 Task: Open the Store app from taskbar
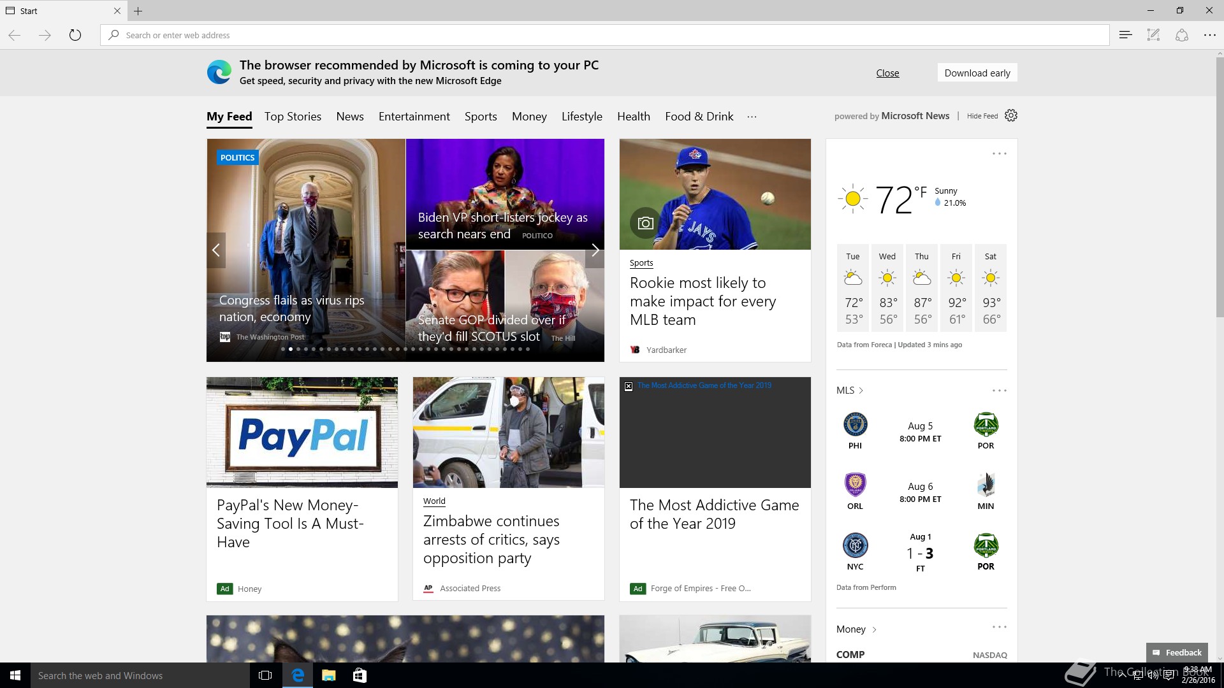360,675
